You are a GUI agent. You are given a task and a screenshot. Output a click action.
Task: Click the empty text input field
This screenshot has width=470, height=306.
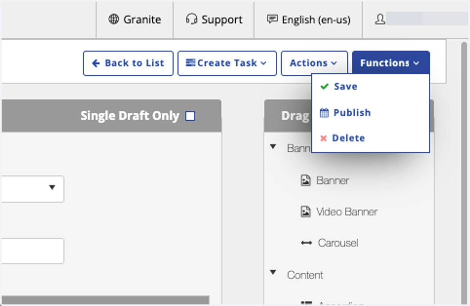point(32,251)
